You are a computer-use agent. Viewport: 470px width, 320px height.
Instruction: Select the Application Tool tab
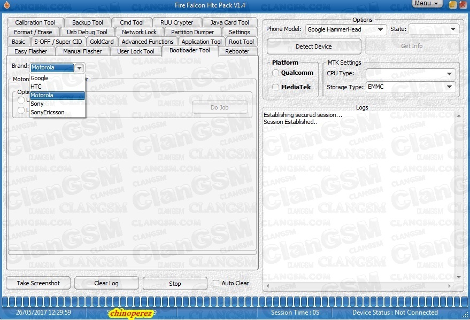pyautogui.click(x=202, y=42)
